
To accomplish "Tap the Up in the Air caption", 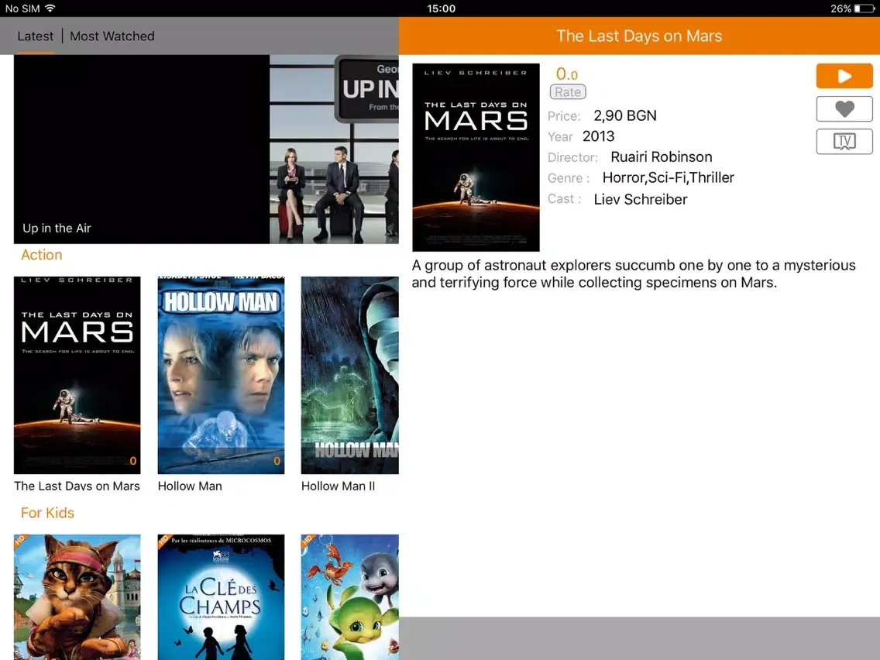I will point(57,229).
